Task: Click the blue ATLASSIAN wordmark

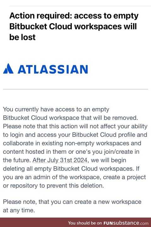Action: coord(53,69)
